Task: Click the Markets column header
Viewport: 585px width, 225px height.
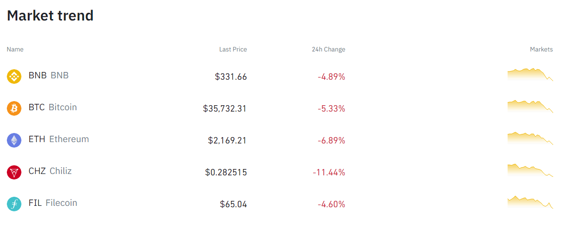Action: [541, 49]
